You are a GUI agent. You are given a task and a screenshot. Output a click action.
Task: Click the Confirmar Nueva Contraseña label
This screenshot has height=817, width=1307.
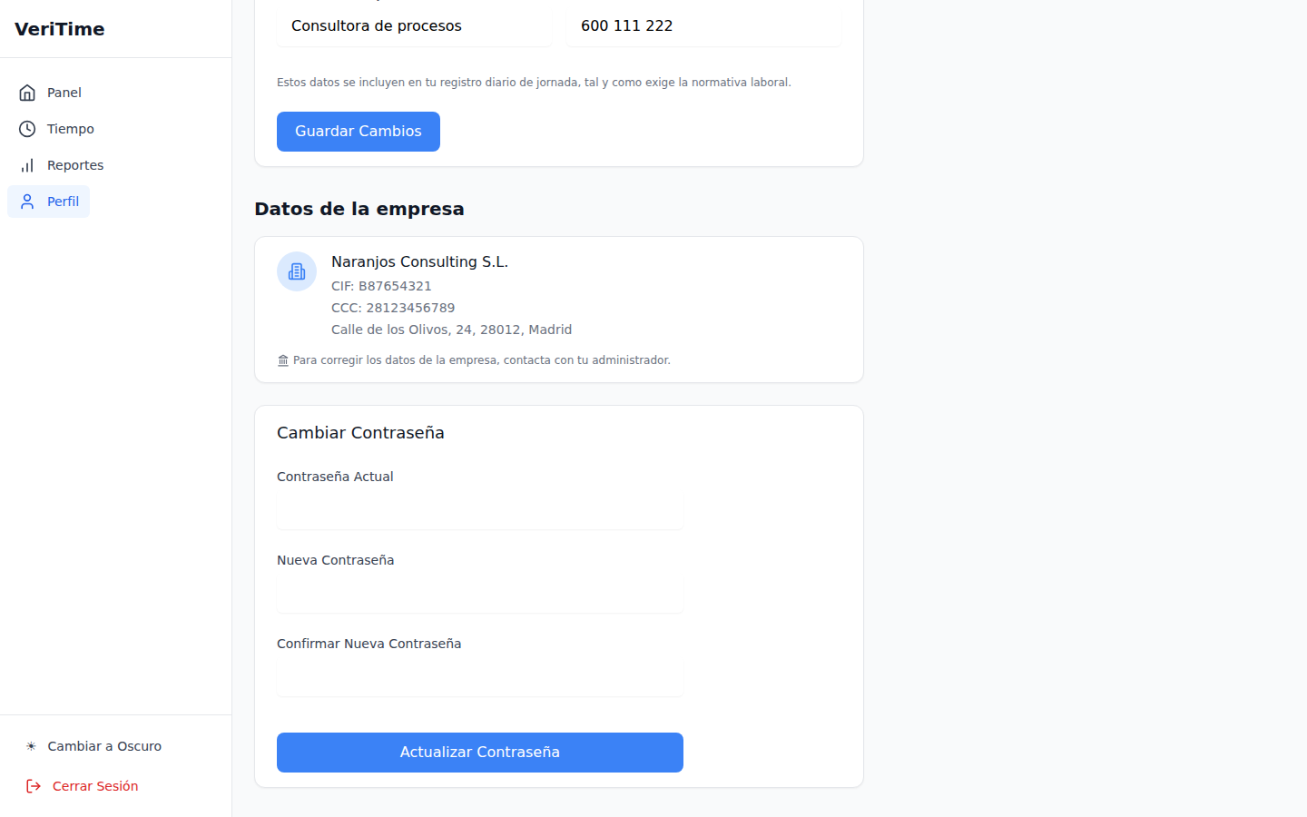[369, 644]
